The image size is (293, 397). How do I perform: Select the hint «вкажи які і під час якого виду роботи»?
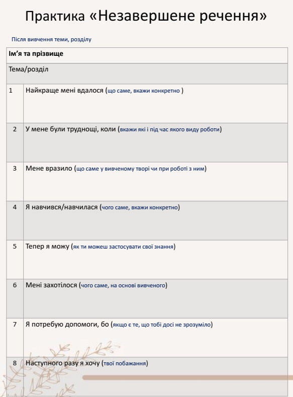point(170,129)
